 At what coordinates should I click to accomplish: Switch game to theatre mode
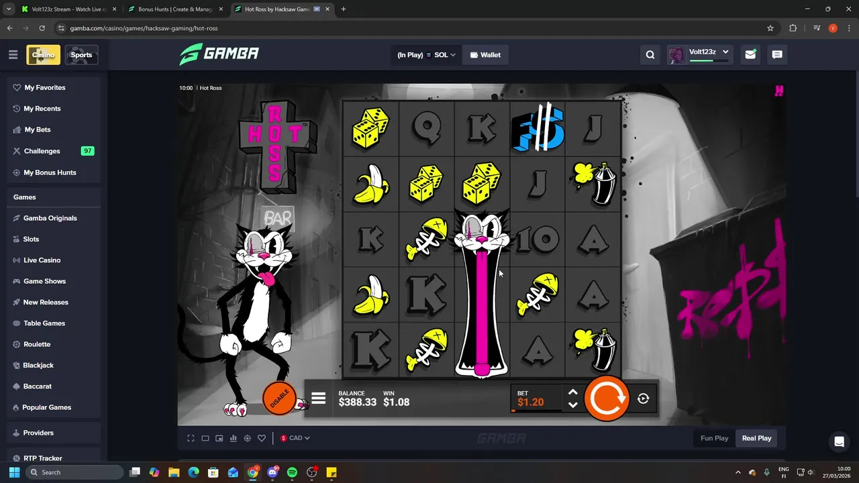pos(205,438)
